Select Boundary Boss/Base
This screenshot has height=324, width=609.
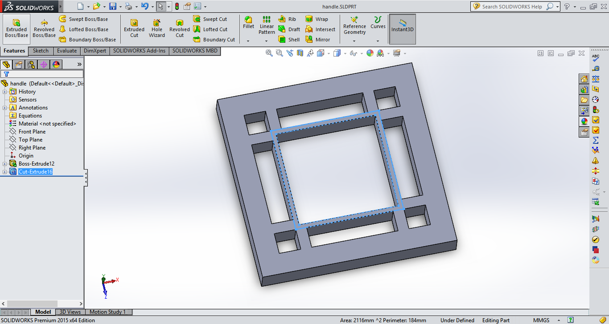point(87,40)
